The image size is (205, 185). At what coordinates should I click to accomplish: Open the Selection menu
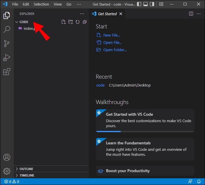click(x=41, y=4)
